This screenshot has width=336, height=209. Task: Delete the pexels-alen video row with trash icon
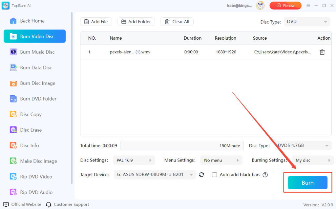322,52
